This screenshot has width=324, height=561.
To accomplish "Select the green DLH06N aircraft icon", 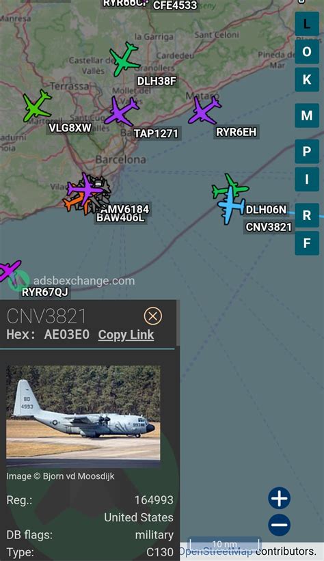I will (230, 186).
